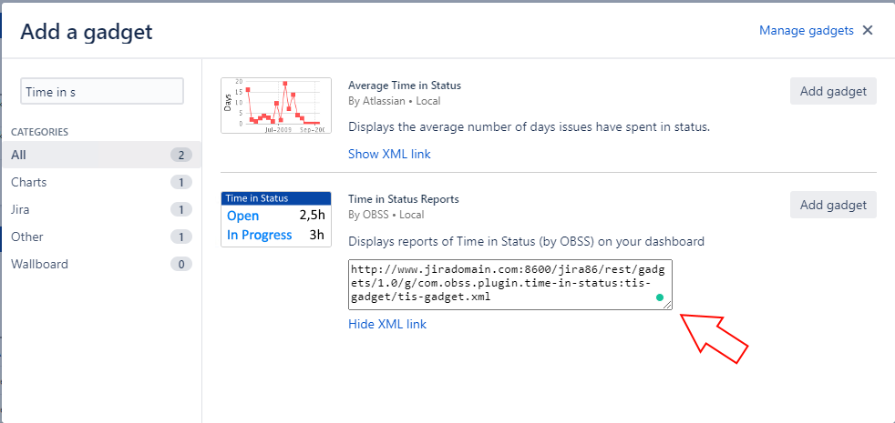Click the Time in Status Reports title
This screenshot has width=895, height=423.
tap(403, 199)
